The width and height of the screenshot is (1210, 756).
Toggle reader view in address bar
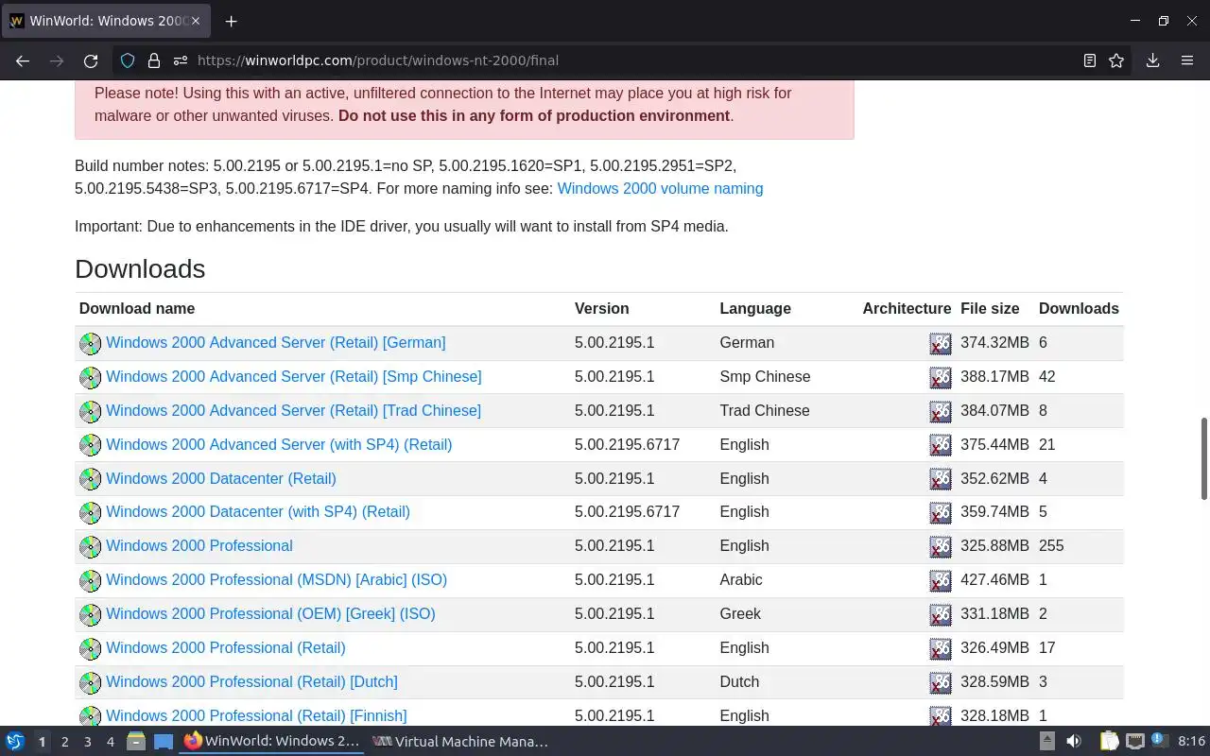click(1090, 60)
